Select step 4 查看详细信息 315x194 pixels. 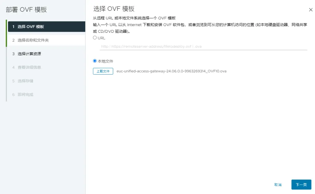pyautogui.click(x=46, y=67)
